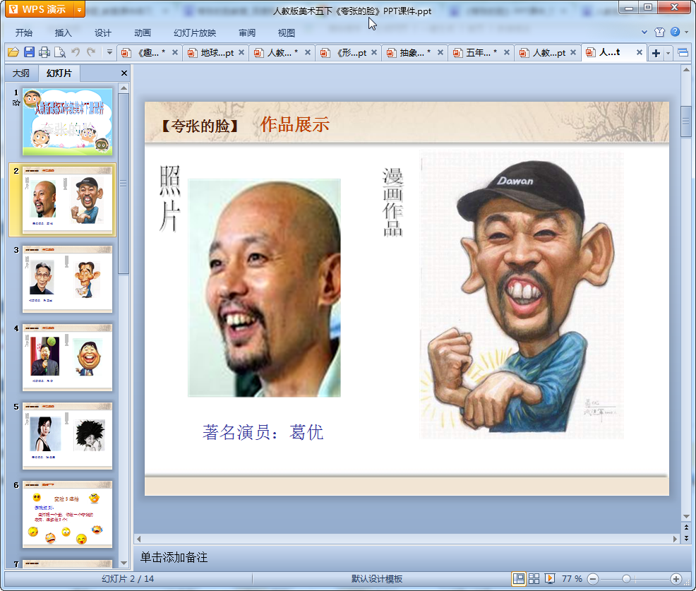
Task: Open the 审阅 ribbon tab
Action: [247, 33]
